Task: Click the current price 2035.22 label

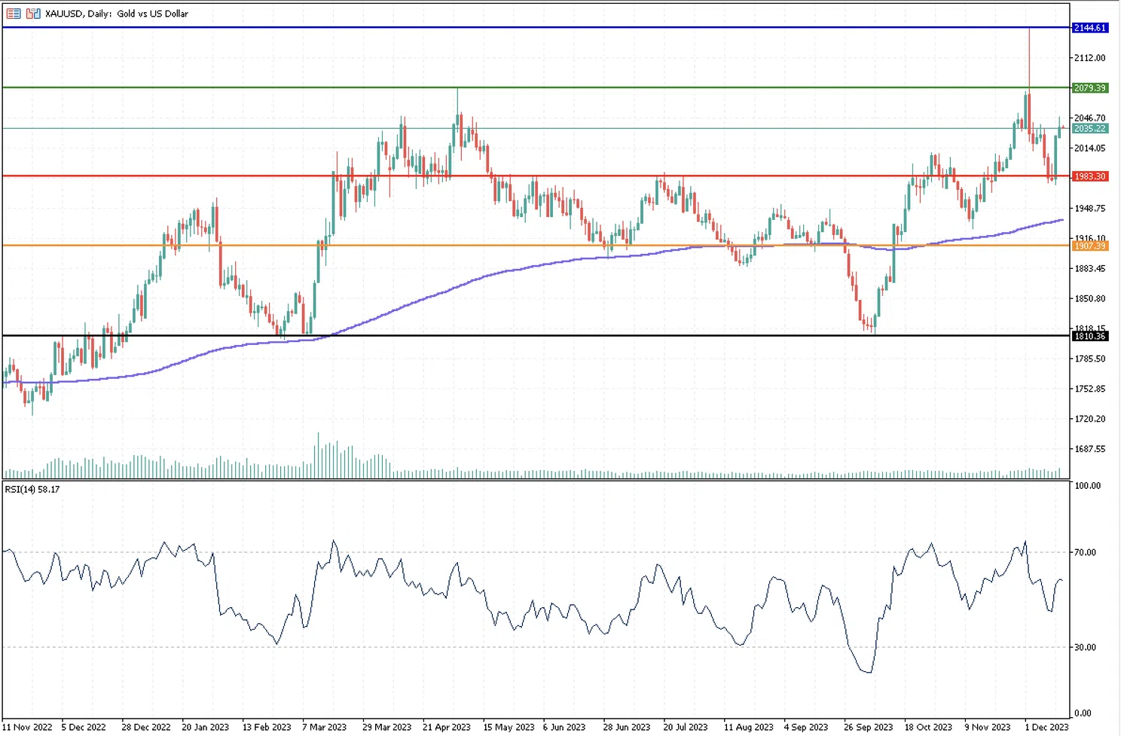Action: tap(1089, 129)
